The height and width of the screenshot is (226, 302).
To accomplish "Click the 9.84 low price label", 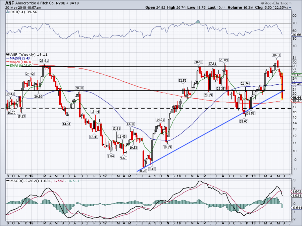I will pyautogui.click(x=110, y=156).
